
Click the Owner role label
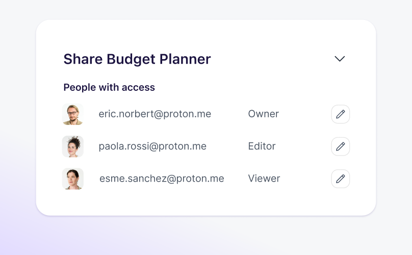point(263,114)
